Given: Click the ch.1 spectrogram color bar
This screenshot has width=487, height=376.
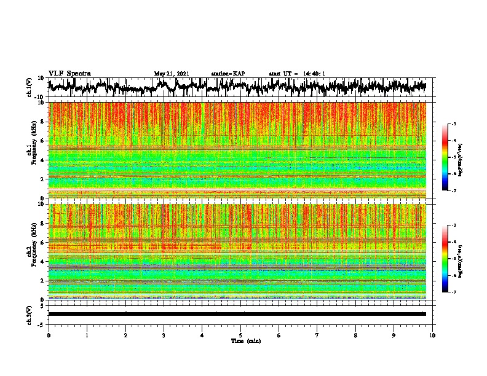Looking at the screenshot, I should [x=445, y=157].
